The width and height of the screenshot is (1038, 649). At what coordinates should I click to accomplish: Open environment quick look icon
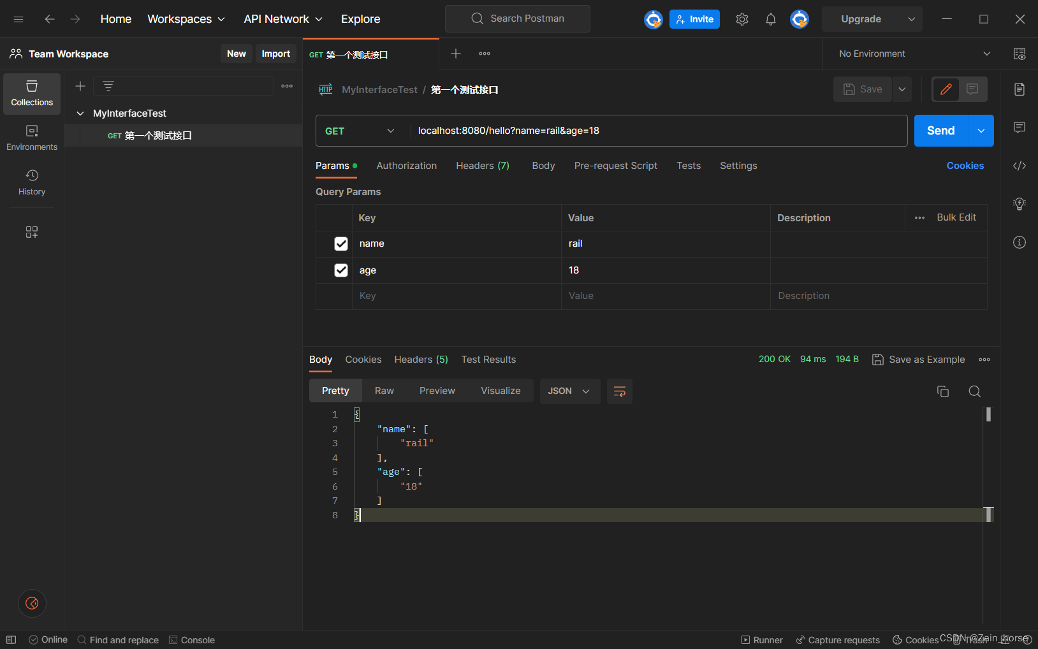1020,54
